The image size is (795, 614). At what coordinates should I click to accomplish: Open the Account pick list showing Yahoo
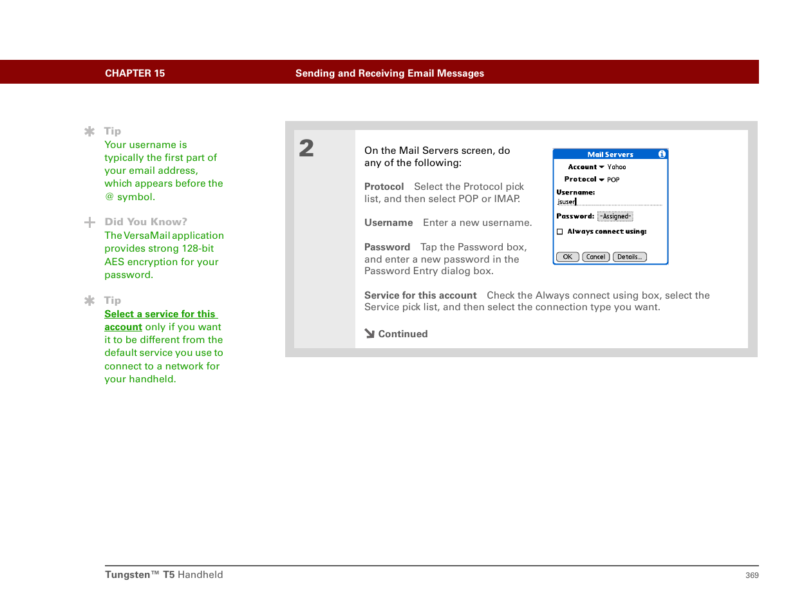(613, 167)
